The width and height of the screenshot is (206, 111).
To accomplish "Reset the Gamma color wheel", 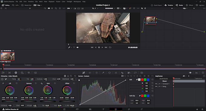I will pos(36,83).
